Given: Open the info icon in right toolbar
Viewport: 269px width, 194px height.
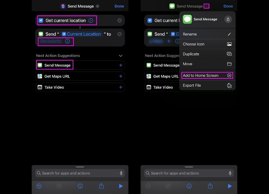Looking at the screenshot, I should tap(189, 186).
